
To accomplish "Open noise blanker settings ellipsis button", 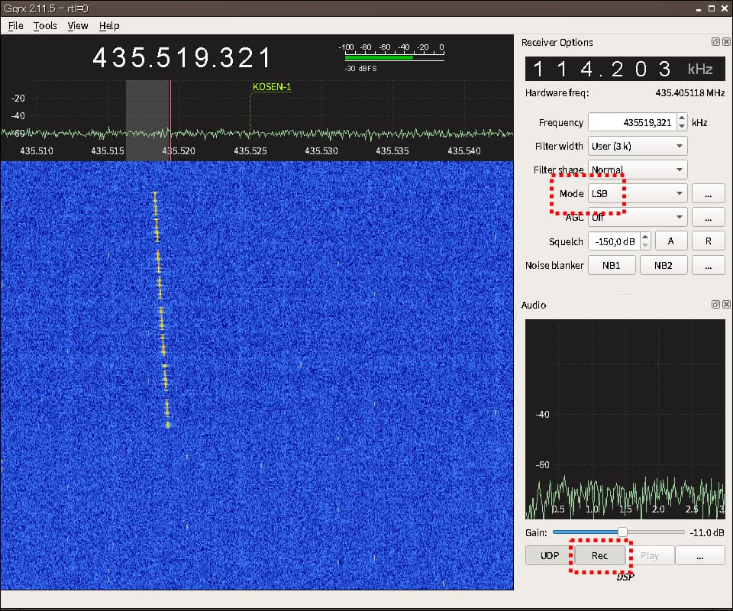I will [x=708, y=265].
